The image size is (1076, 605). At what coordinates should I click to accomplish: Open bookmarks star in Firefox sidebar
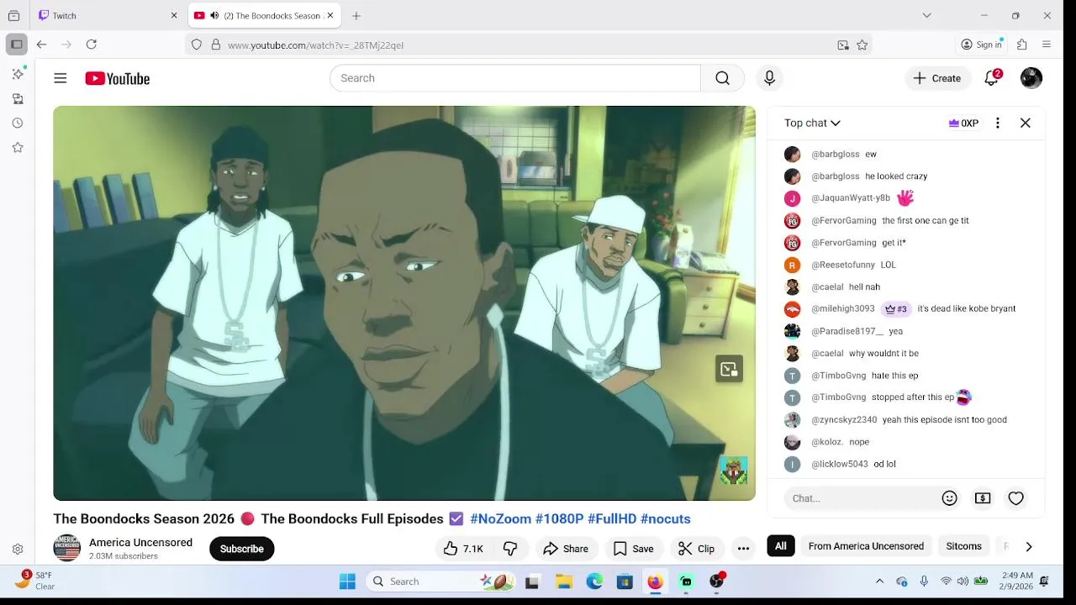(18, 147)
